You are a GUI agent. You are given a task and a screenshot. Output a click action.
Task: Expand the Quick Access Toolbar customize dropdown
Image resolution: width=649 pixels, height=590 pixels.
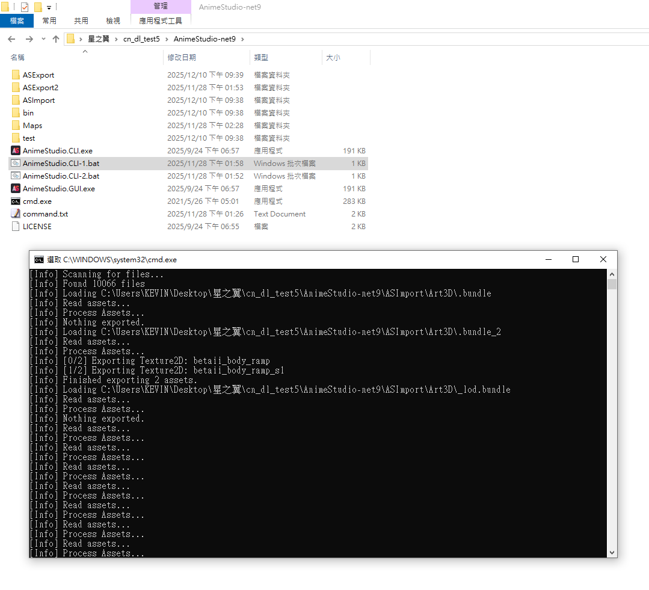49,8
